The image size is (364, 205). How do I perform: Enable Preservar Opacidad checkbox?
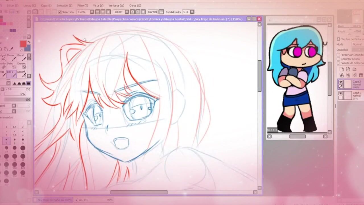338,55
